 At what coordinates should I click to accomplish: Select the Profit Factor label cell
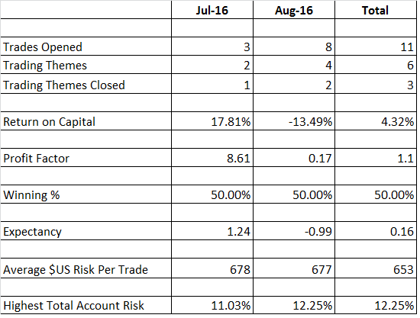pyautogui.click(x=86, y=158)
